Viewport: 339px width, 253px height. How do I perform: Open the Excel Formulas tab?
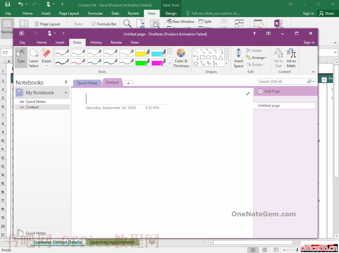pyautogui.click(x=95, y=13)
